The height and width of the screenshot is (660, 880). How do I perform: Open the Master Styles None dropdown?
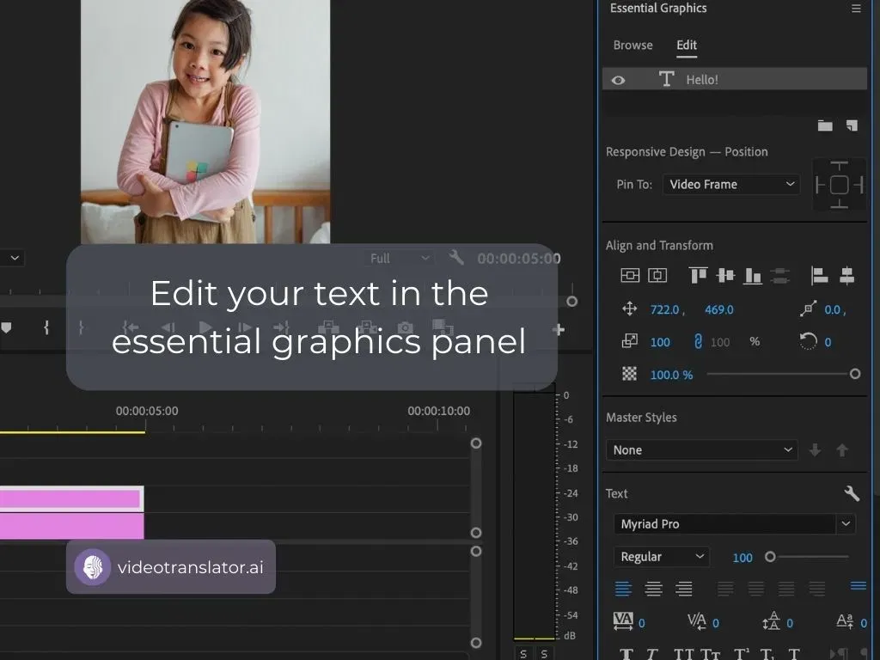point(701,450)
